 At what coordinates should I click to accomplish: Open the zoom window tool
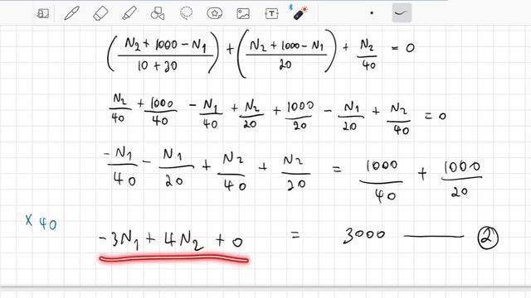tap(43, 13)
